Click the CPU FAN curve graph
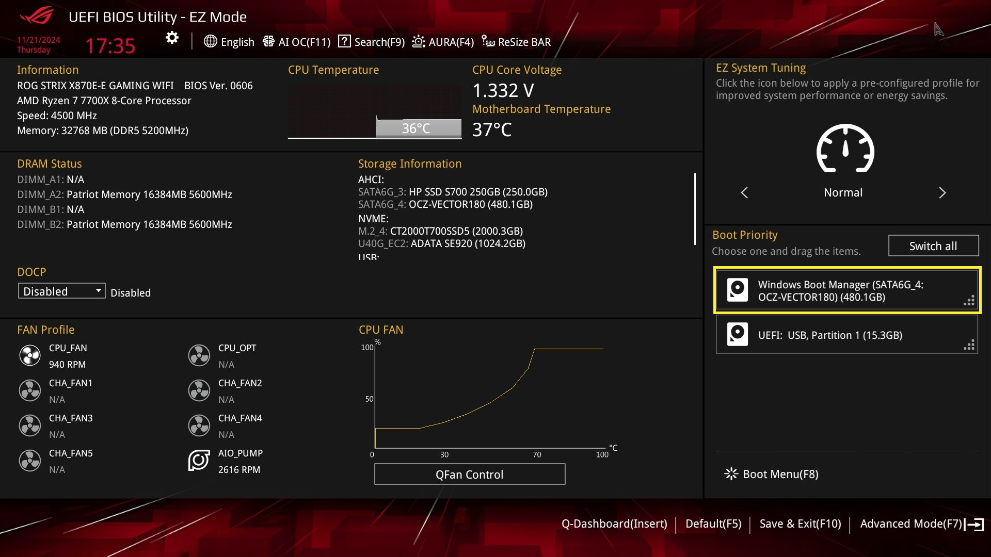Viewport: 991px width, 557px height. click(489, 397)
